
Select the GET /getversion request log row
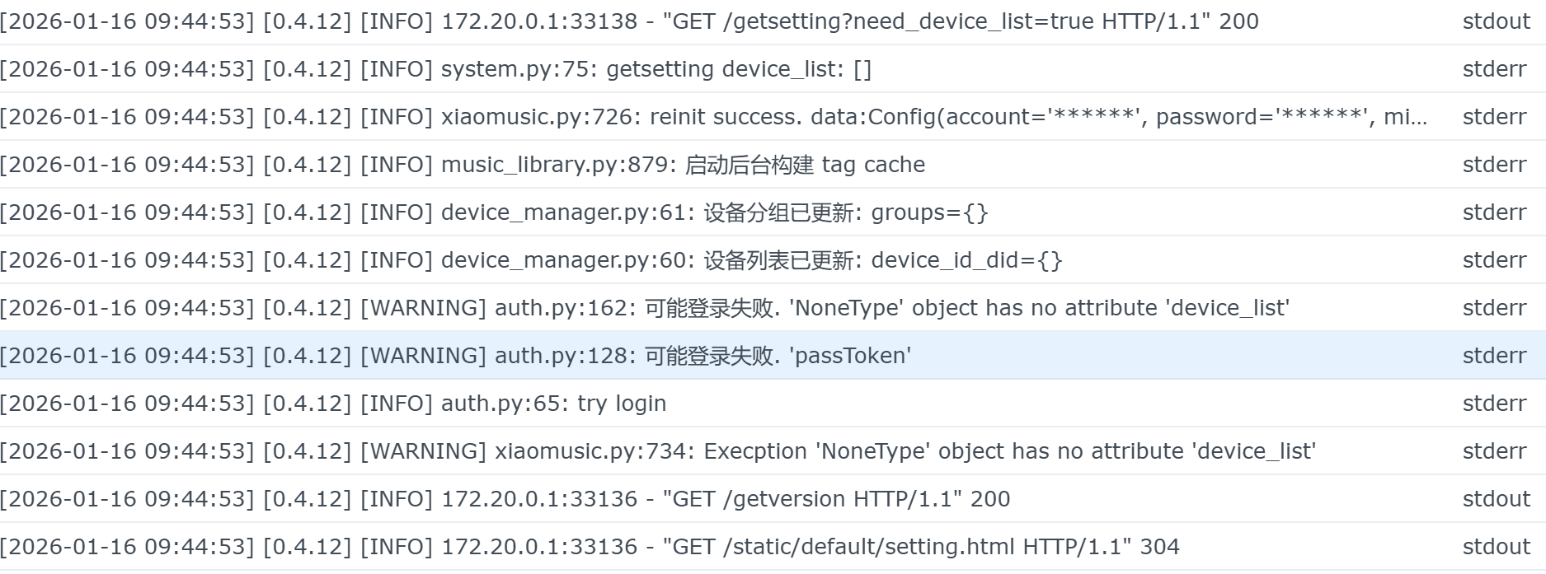point(505,499)
